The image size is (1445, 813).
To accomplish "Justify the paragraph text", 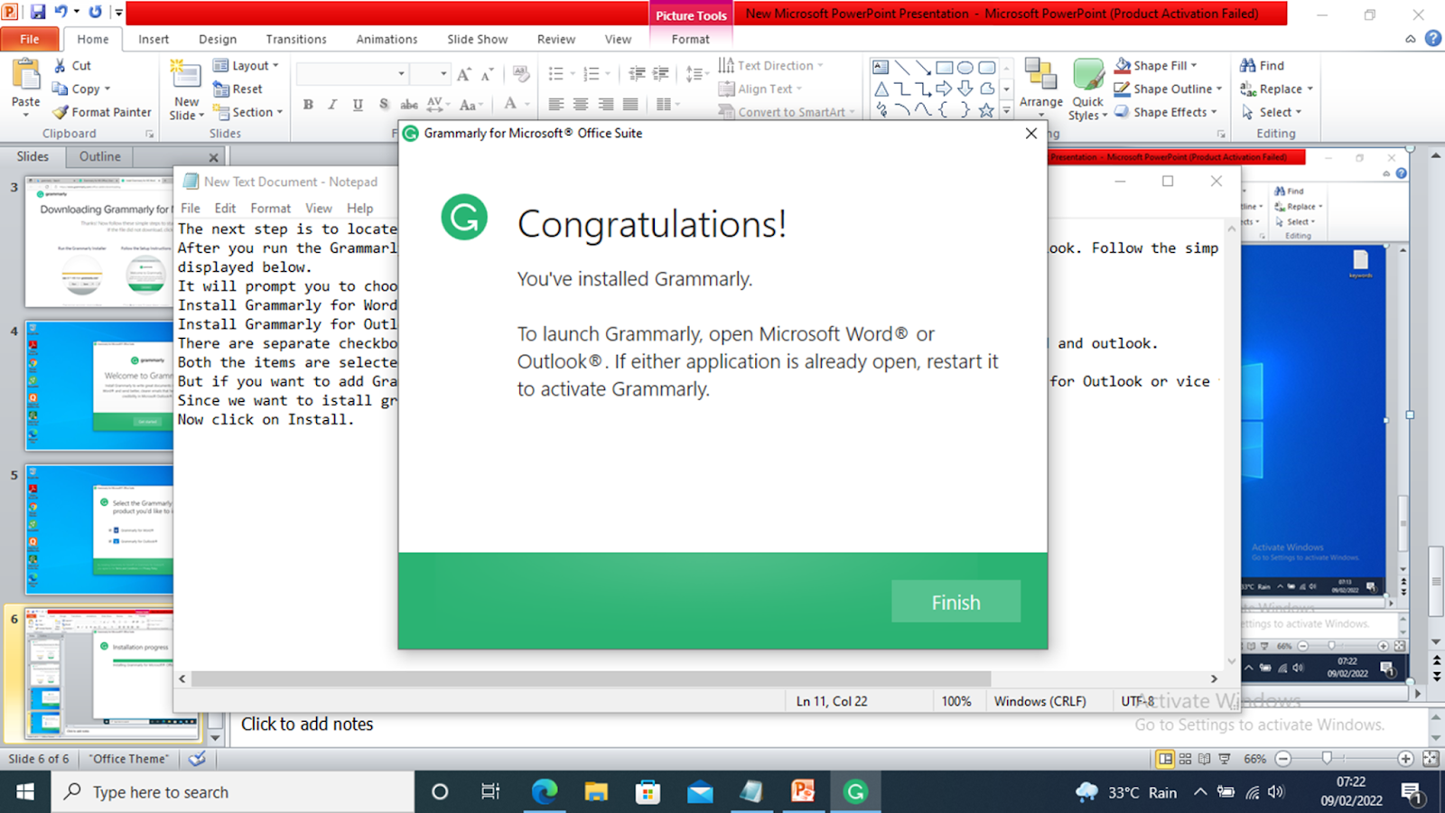I will coord(630,105).
